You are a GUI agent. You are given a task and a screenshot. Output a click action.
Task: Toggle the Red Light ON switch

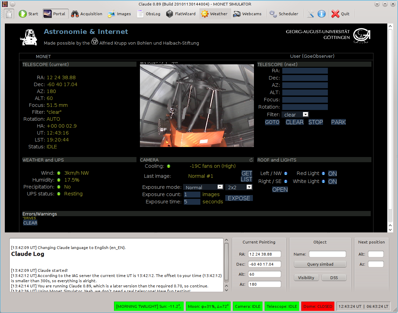[x=332, y=174]
